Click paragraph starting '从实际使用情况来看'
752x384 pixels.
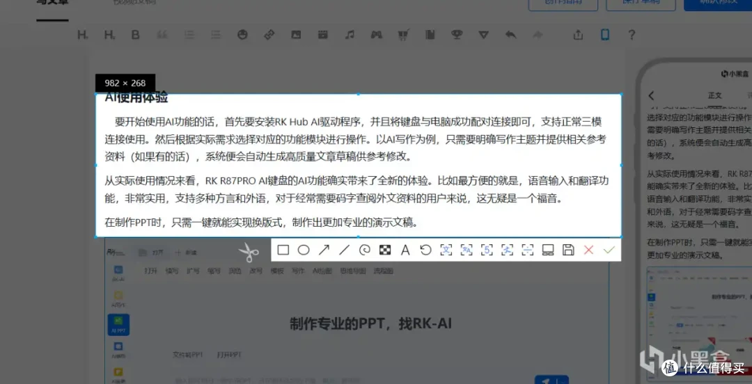pos(357,190)
